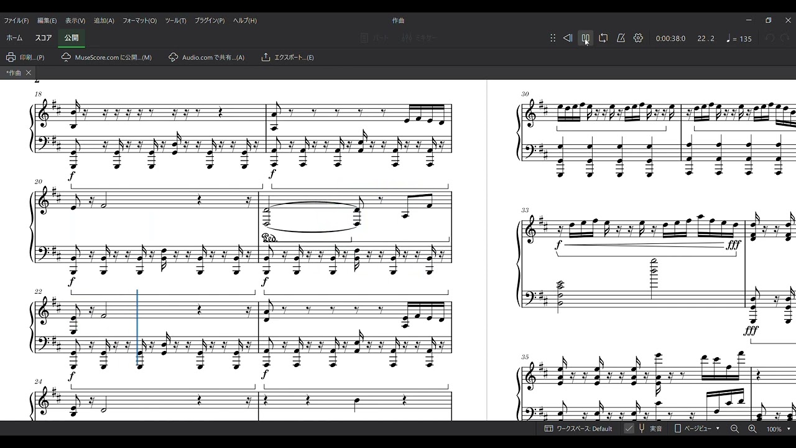The image size is (796, 448).
Task: Toggle the metronome
Action: coord(621,38)
